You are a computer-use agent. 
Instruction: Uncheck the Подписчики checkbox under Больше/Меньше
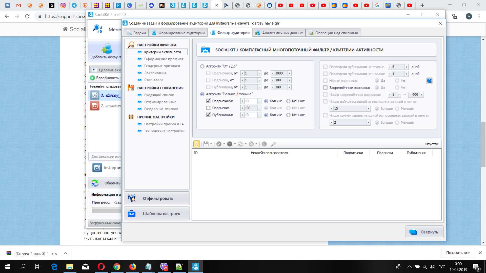point(208,101)
